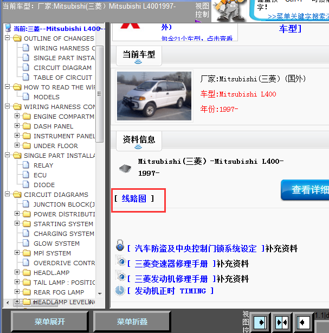Open the 三菱变速器修理手册 link

tap(171, 264)
